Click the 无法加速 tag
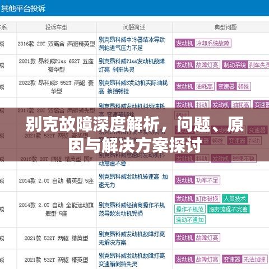This screenshot has width=269, height=269. click(x=254, y=259)
